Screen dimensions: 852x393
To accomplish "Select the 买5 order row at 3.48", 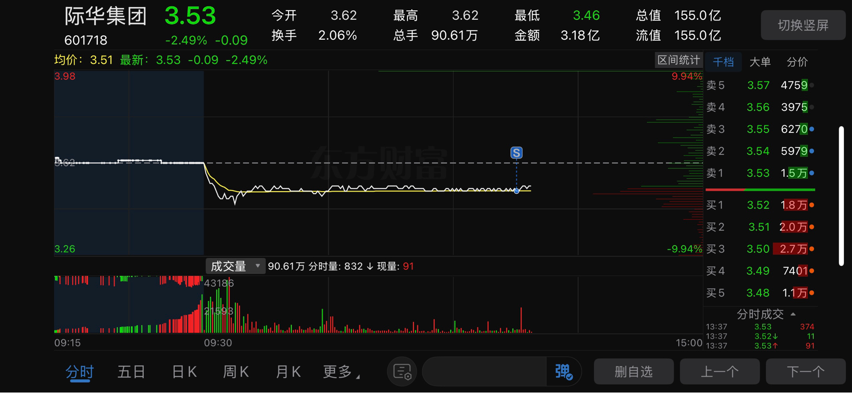I will tap(760, 293).
